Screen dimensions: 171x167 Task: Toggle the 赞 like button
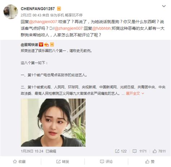tap(150, 162)
